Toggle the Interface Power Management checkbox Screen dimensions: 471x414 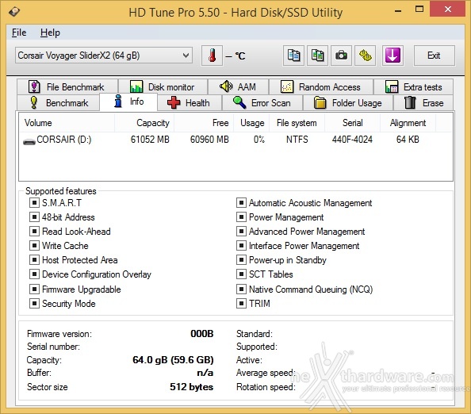[x=241, y=245]
